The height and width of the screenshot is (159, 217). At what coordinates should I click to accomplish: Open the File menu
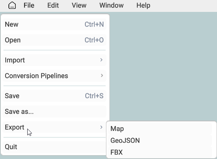coord(29,5)
